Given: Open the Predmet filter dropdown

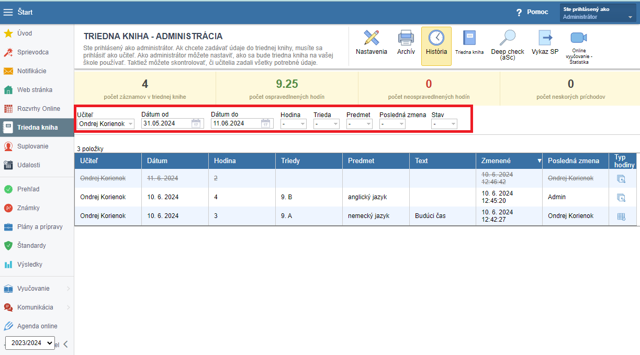Looking at the screenshot, I should click(x=360, y=124).
